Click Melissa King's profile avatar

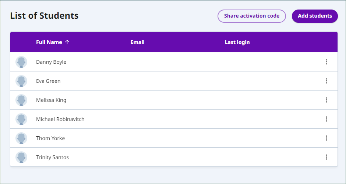(21, 100)
